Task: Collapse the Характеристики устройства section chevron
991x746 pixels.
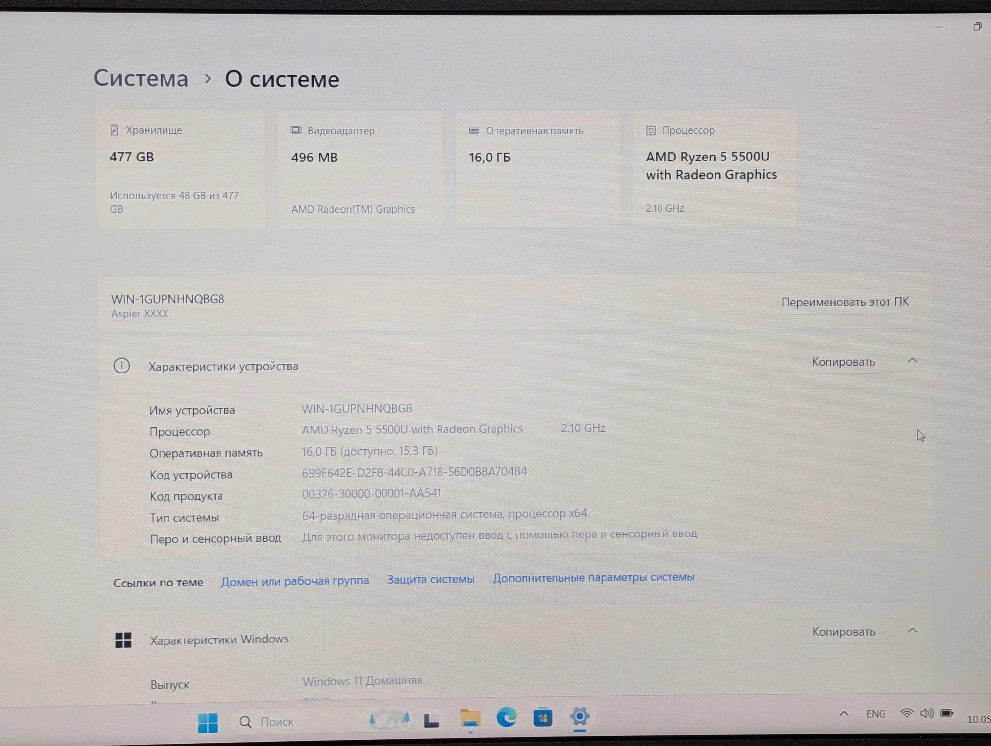Action: (912, 360)
